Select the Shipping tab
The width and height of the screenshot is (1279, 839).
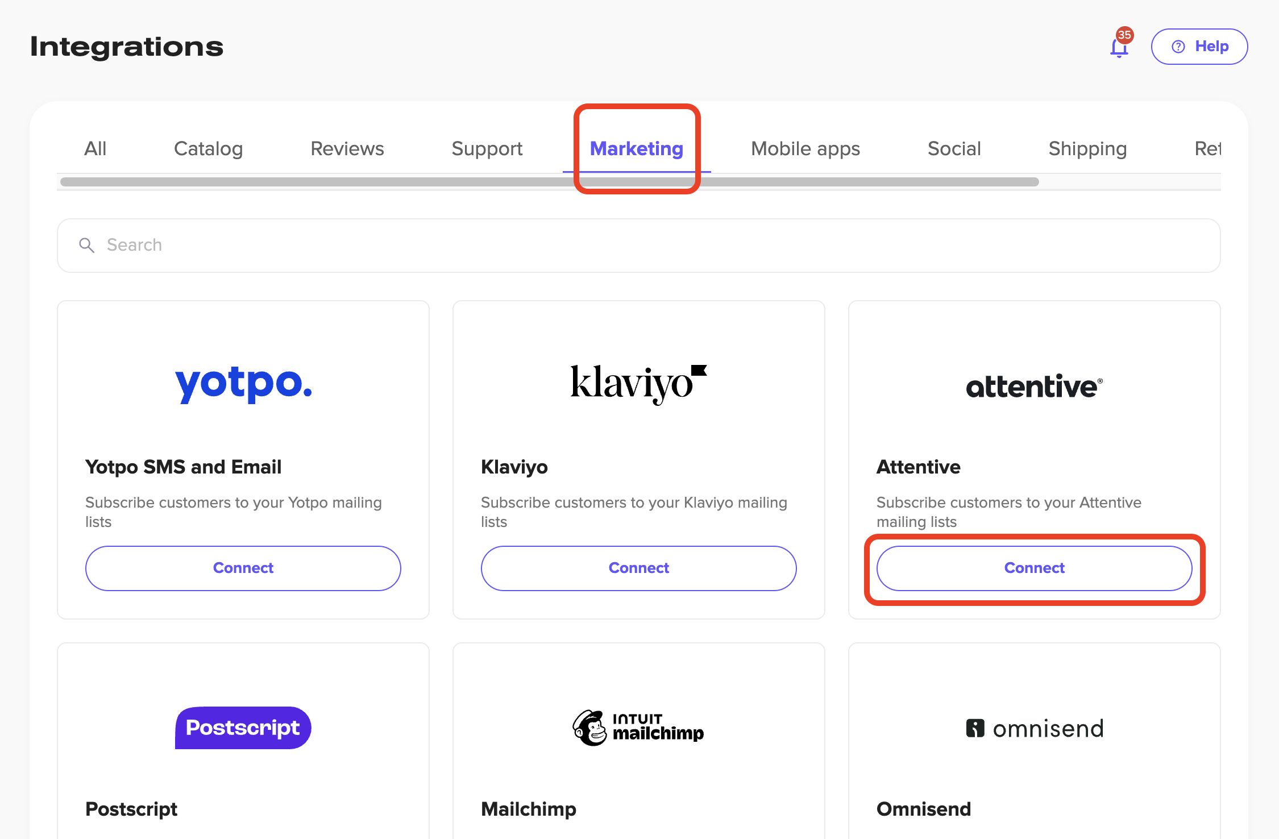click(1087, 148)
